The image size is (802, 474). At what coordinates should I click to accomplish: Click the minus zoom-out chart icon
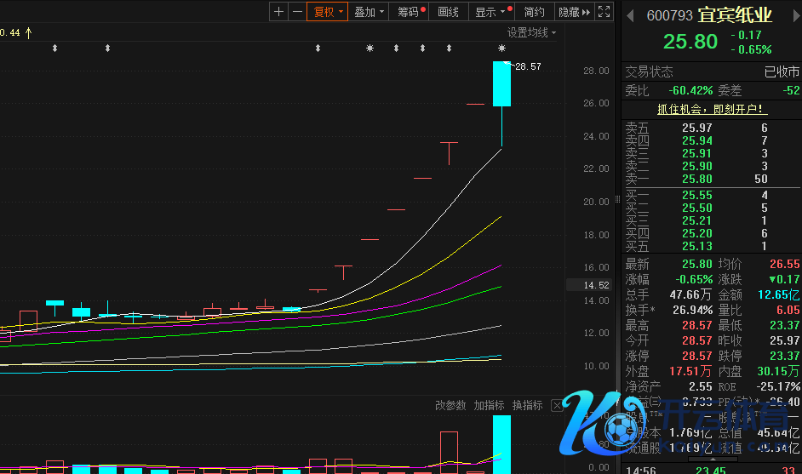tap(296, 12)
